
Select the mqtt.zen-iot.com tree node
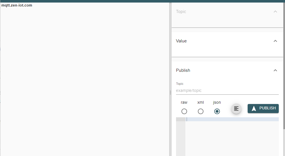(17, 5)
